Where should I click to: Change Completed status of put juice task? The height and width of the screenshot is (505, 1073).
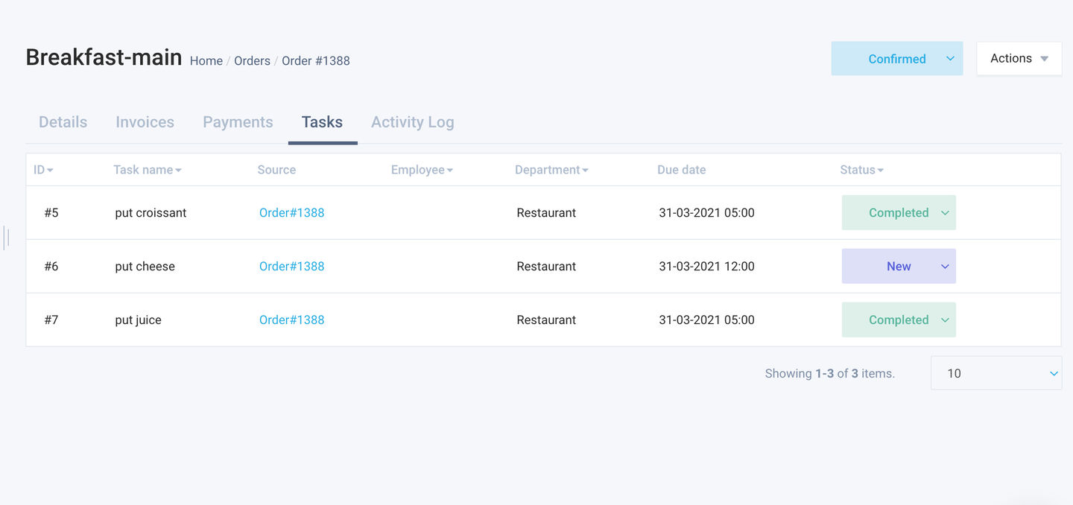[x=899, y=320]
